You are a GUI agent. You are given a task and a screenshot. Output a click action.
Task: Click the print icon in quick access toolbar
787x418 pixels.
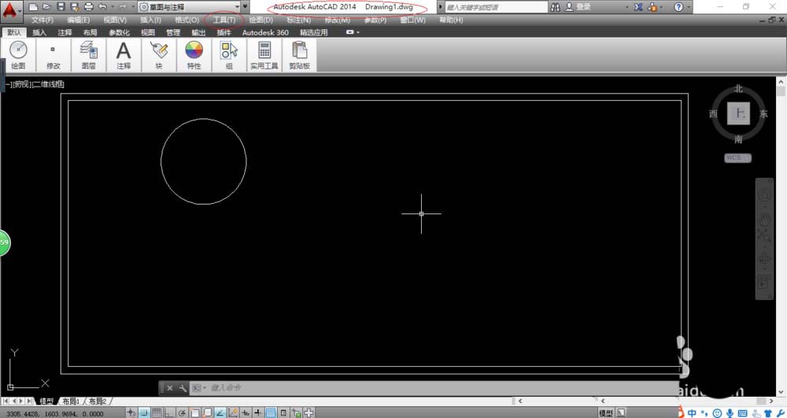coord(87,6)
